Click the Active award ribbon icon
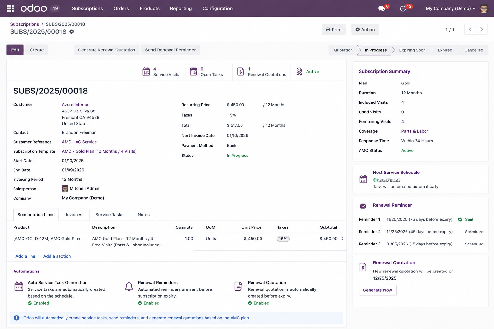Viewport: 494px width, 329px height. pos(299,71)
